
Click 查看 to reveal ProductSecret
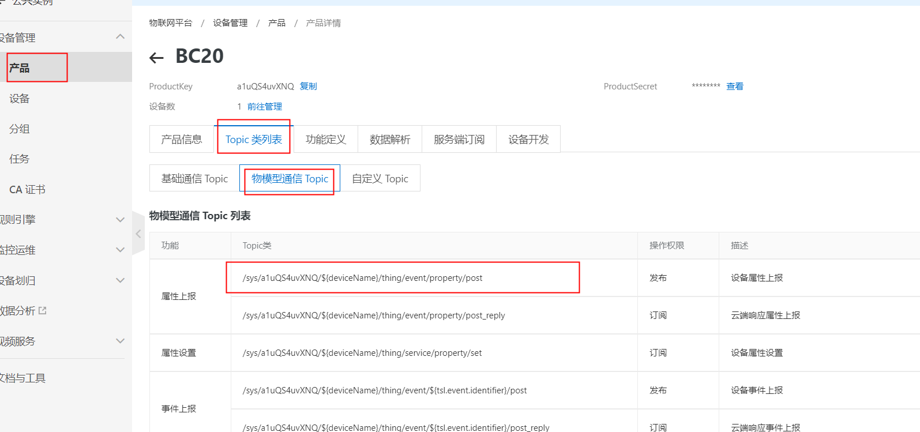tap(735, 87)
